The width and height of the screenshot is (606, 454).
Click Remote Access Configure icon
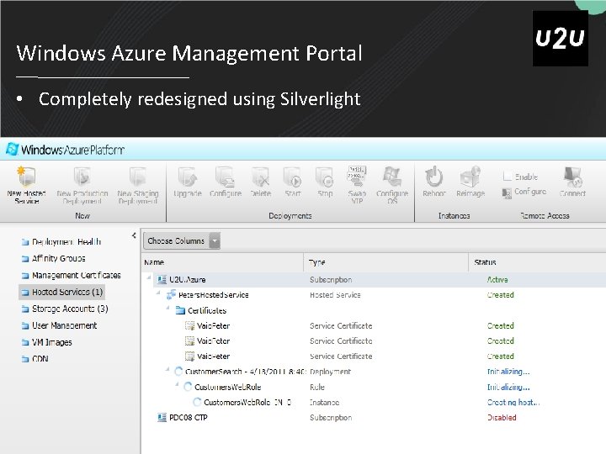pos(507,193)
